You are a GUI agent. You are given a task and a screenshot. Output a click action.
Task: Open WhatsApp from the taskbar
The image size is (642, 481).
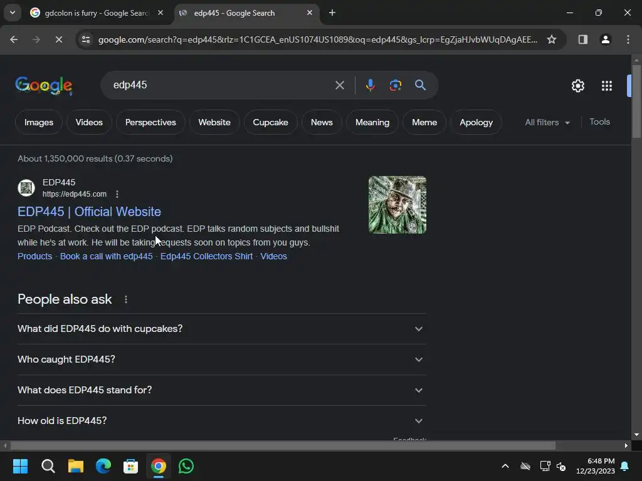tap(186, 466)
